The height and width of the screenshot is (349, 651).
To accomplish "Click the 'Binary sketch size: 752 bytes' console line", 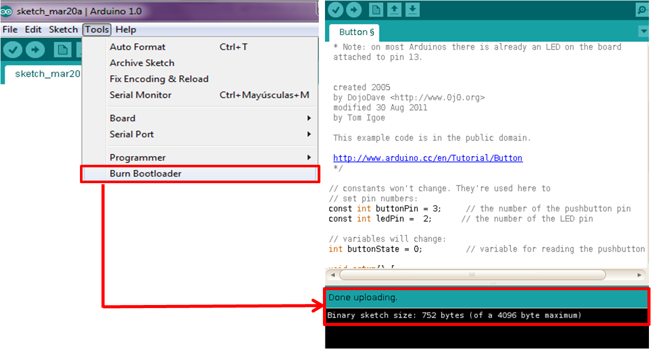I will [454, 315].
